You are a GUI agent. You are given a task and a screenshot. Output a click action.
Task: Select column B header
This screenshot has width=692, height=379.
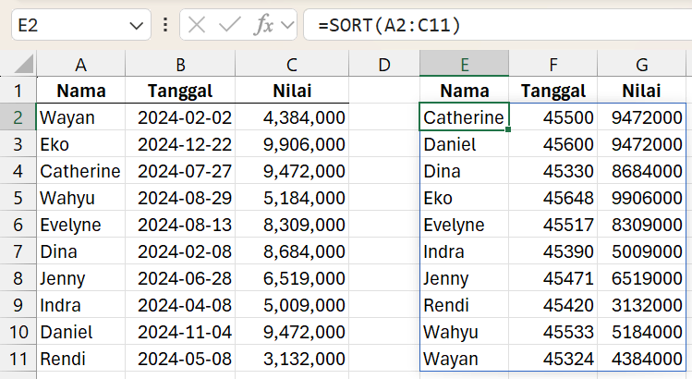point(180,65)
